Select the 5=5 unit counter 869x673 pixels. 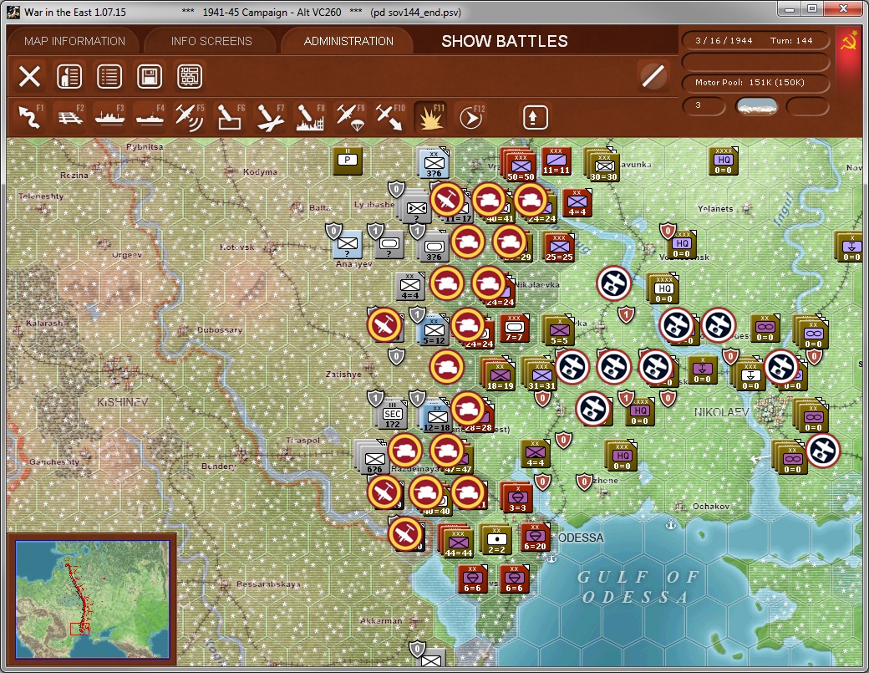point(559,330)
